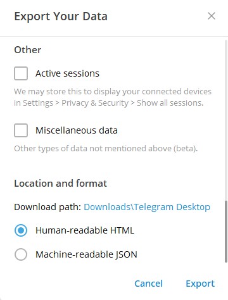Start the export with Export button
Image resolution: width=228 pixels, height=300 pixels.
200,284
